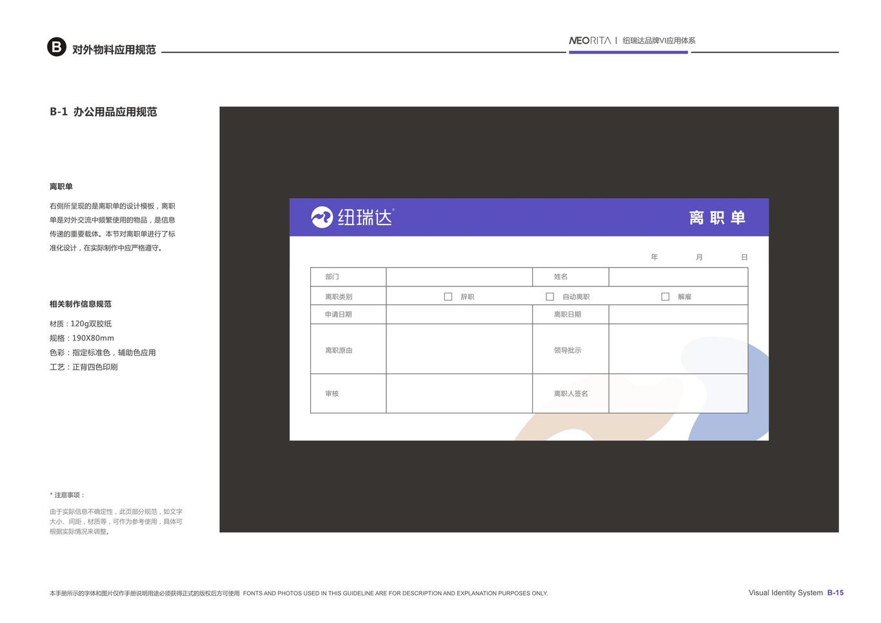Click the 材质：120g双胶纸 line
Image resolution: width=881 pixels, height=623 pixels.
(81, 324)
